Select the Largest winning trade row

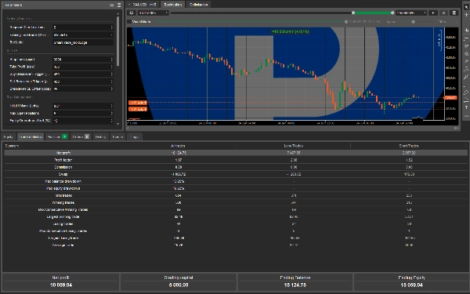[x=235, y=216]
